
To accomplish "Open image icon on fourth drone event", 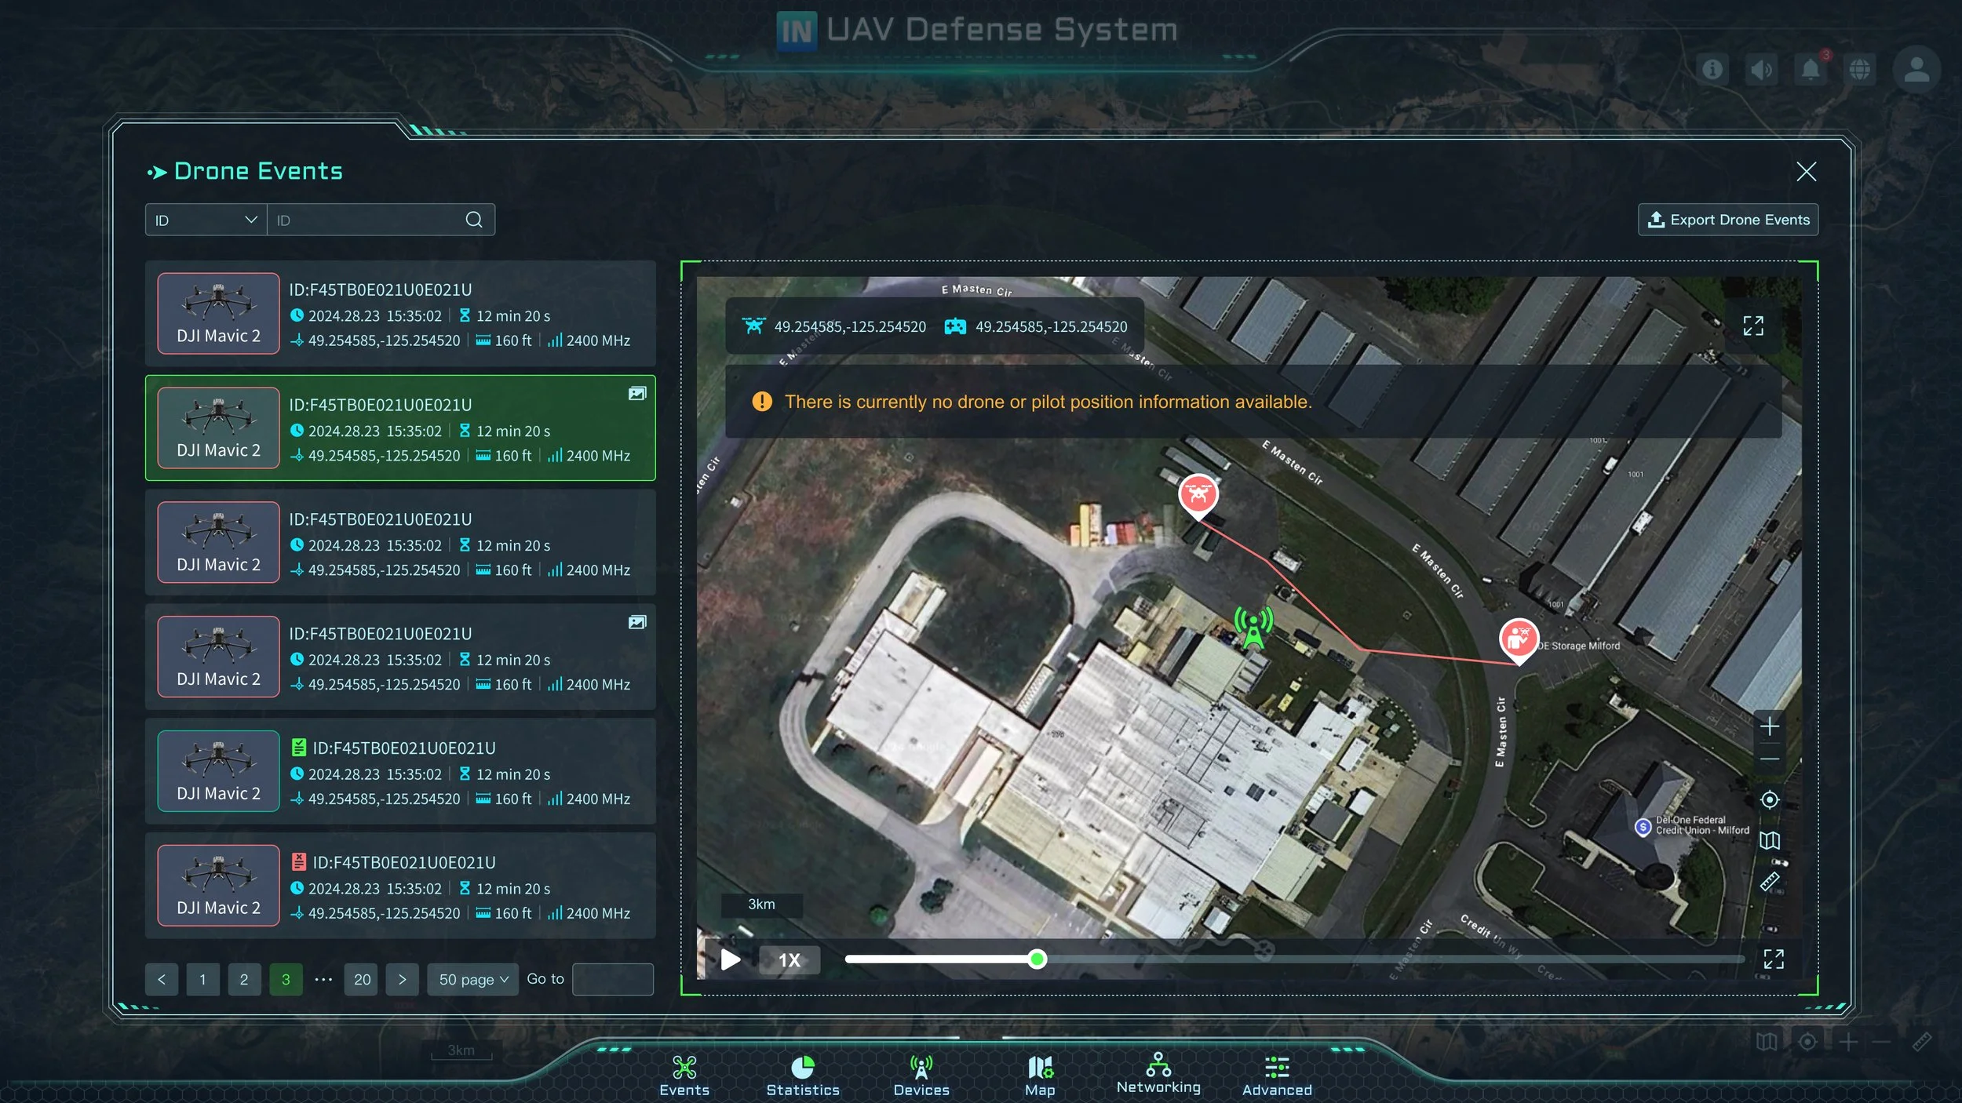I will [x=636, y=622].
